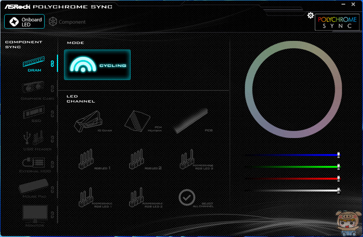The width and height of the screenshot is (363, 237).
Task: Select the PCB LED channel
Action: click(192, 121)
